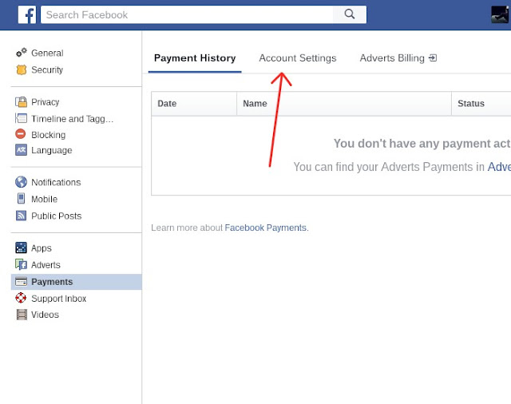This screenshot has height=404, width=511.
Task: Click the Status column header
Action: [x=481, y=104]
